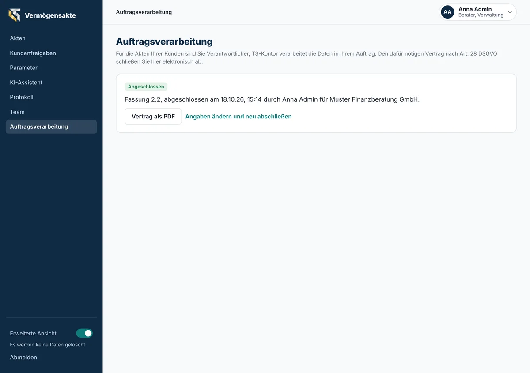The height and width of the screenshot is (373, 530).
Task: Click the Vermögensakte logo icon
Action: (x=15, y=15)
